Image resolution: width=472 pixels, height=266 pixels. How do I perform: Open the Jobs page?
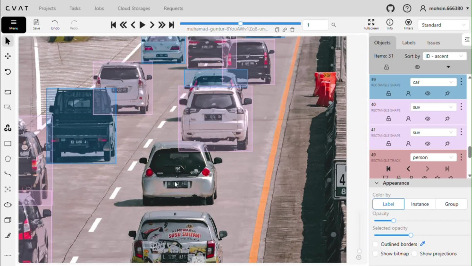pyautogui.click(x=99, y=9)
